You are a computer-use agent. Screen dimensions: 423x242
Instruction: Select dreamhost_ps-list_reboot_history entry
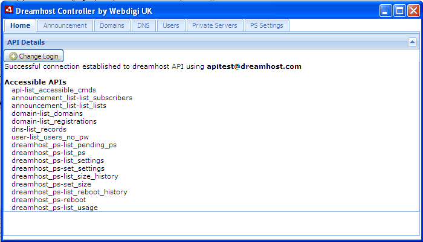[69, 191]
